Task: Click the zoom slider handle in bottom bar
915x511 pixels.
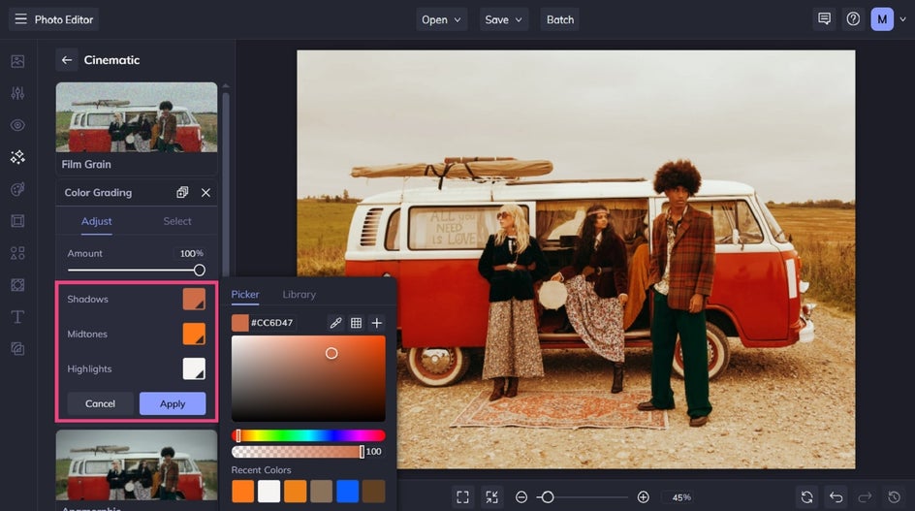Action: coord(548,497)
